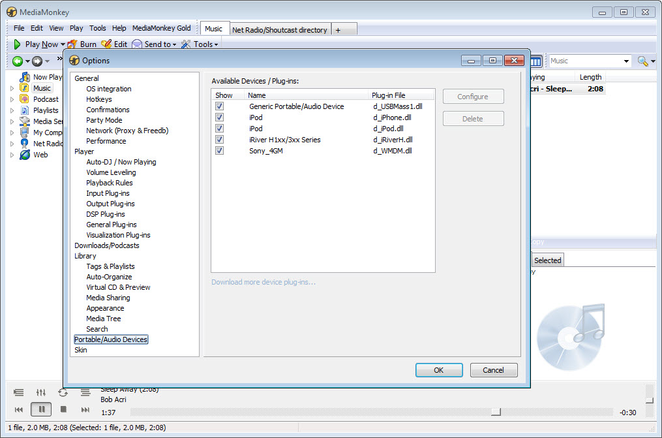Click OK in Options dialog
662x438 pixels.
click(x=439, y=370)
